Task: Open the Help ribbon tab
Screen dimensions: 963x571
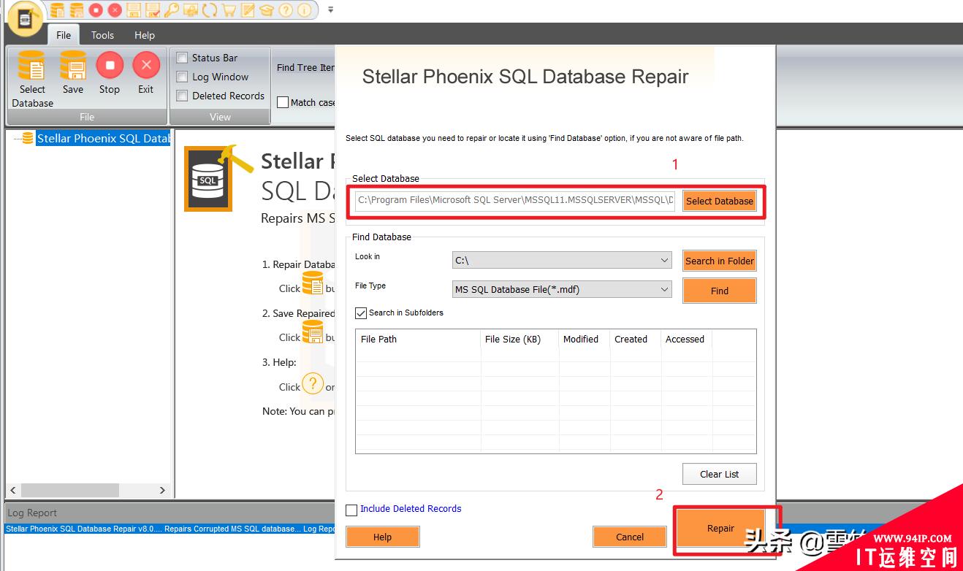Action: [x=145, y=35]
